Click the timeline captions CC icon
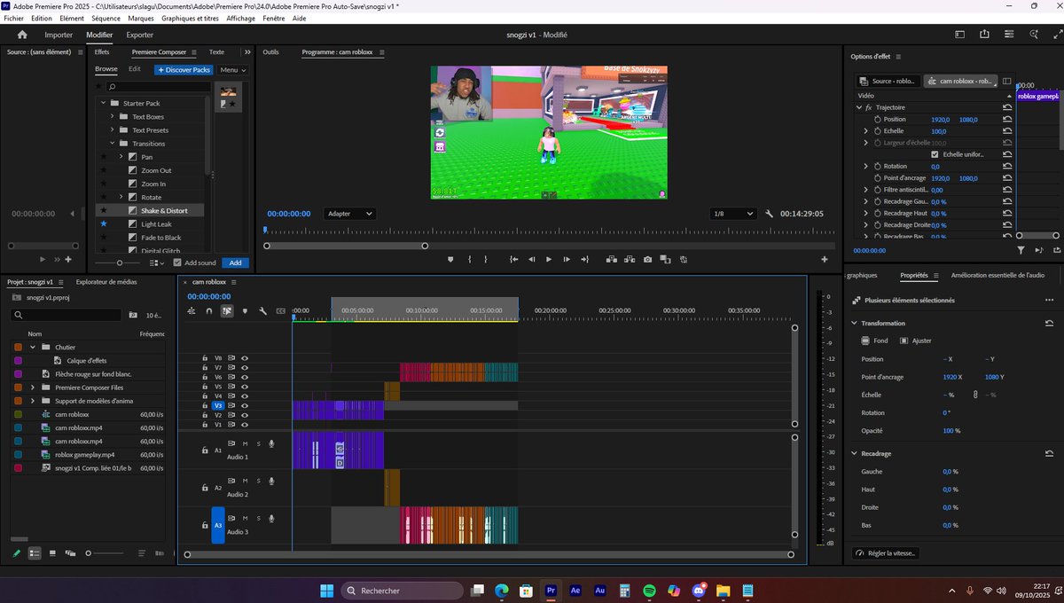Image resolution: width=1064 pixels, height=603 pixels. click(x=281, y=311)
